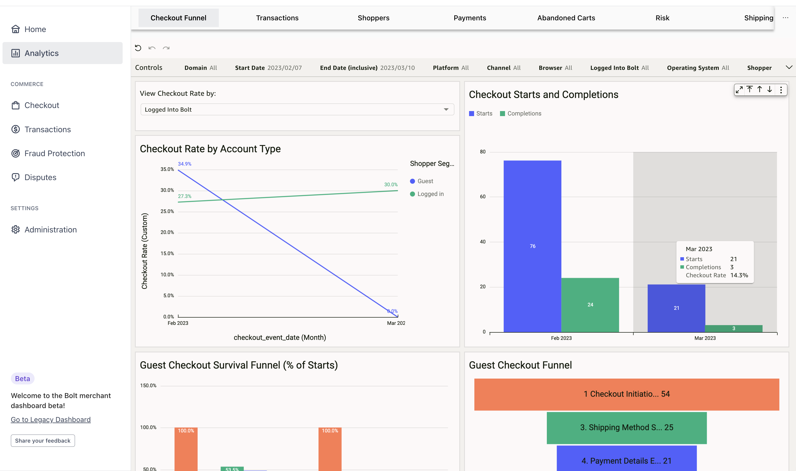796x471 pixels.
Task: Open the Domain filter control
Action: point(201,68)
